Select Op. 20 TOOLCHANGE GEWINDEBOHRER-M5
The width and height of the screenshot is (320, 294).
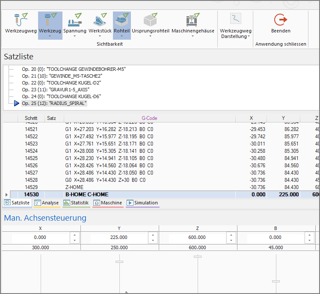[x=74, y=69]
